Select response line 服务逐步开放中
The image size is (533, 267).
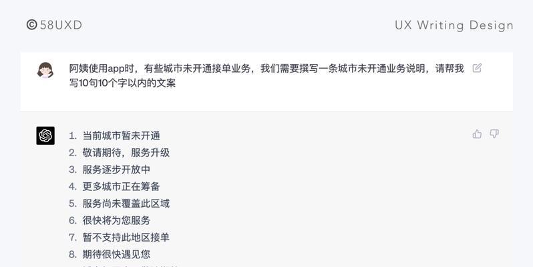click(x=116, y=170)
